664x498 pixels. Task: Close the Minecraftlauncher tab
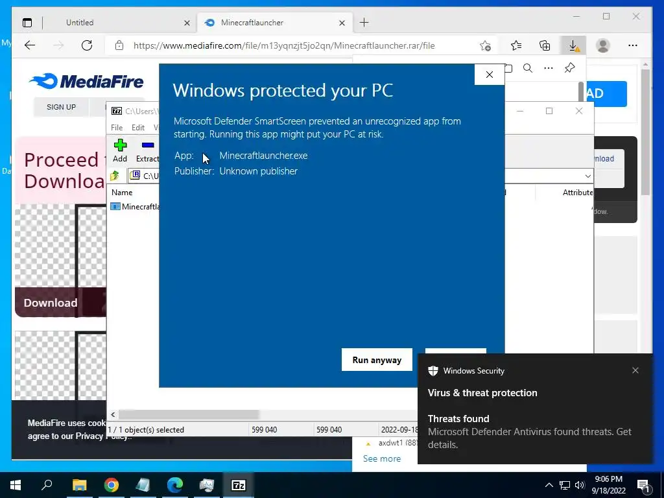342,23
